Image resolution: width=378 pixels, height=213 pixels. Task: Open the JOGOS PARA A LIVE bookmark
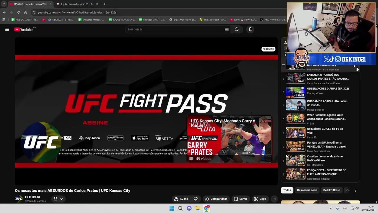point(122,20)
